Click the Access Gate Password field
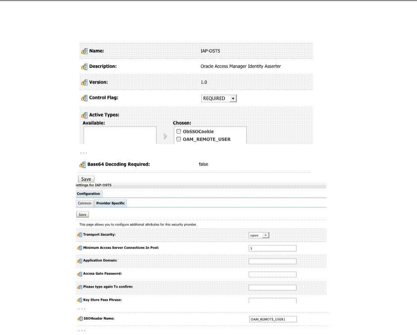 (x=272, y=274)
